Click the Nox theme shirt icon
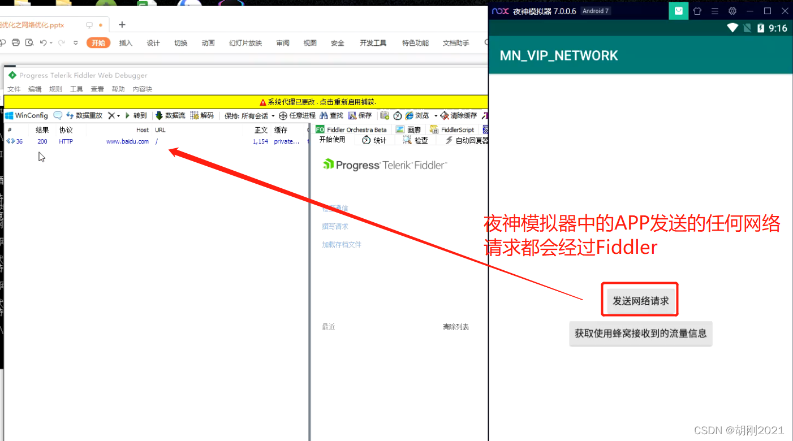Image resolution: width=793 pixels, height=441 pixels. click(x=697, y=11)
